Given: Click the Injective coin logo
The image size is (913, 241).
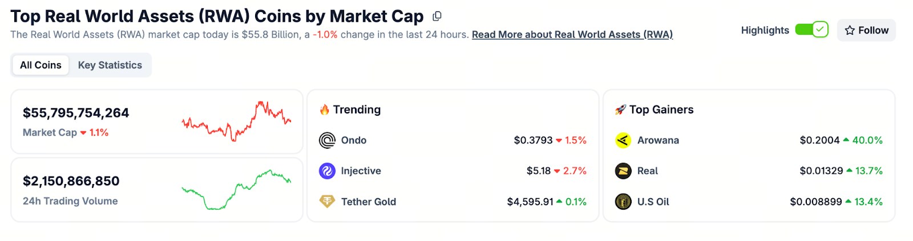Looking at the screenshot, I should click(327, 171).
